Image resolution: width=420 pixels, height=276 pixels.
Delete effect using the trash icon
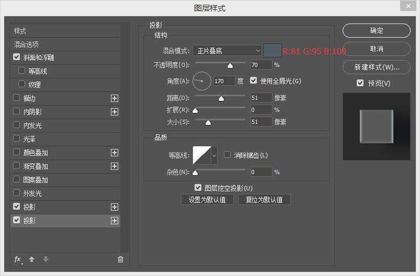coord(120,259)
